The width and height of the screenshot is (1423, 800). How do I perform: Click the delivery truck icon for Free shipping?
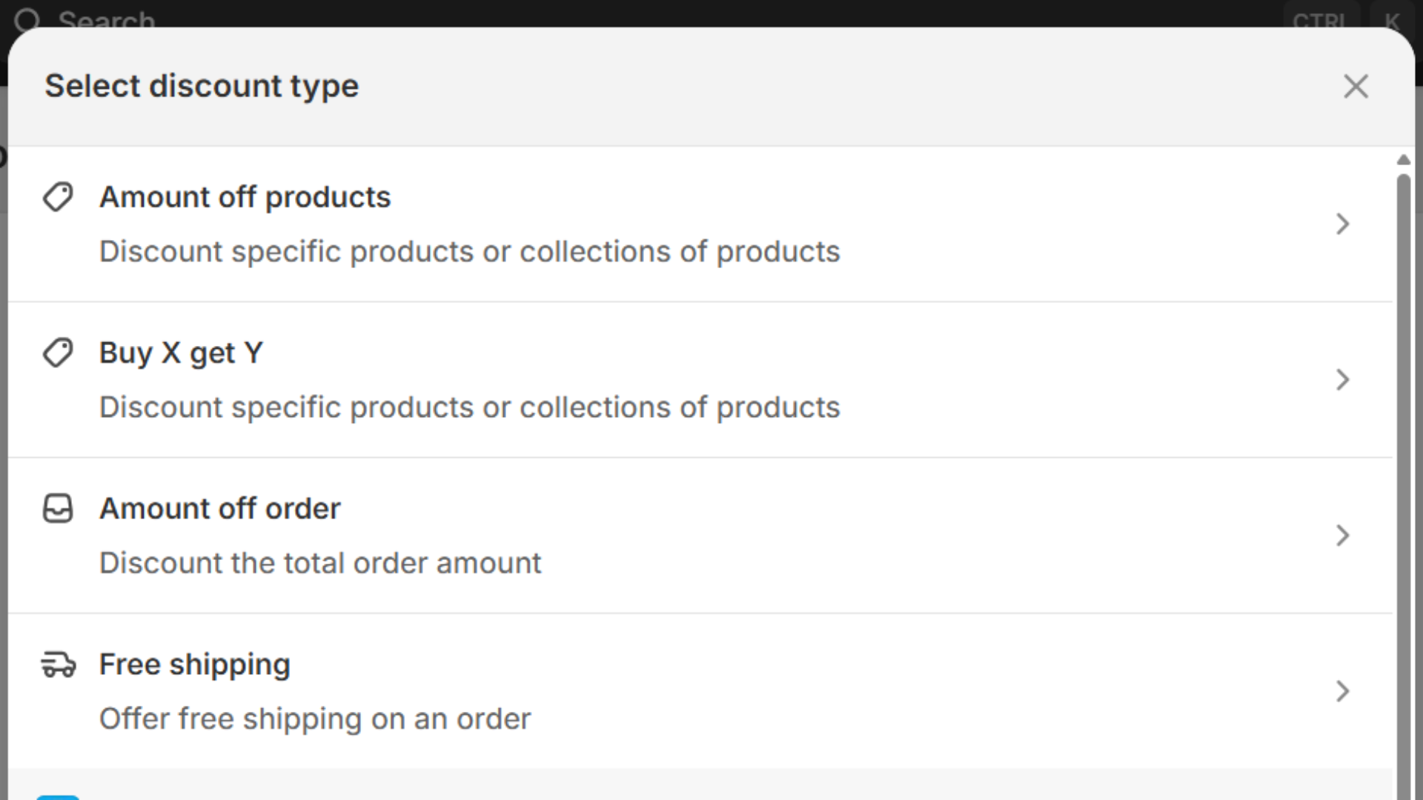[58, 664]
